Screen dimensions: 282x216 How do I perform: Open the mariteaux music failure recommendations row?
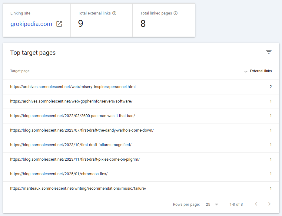coord(78,188)
